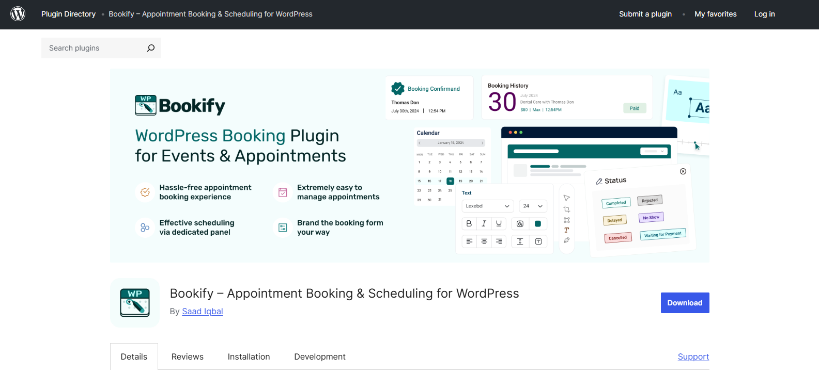Open author Saad Iqbal's profile

pyautogui.click(x=203, y=311)
